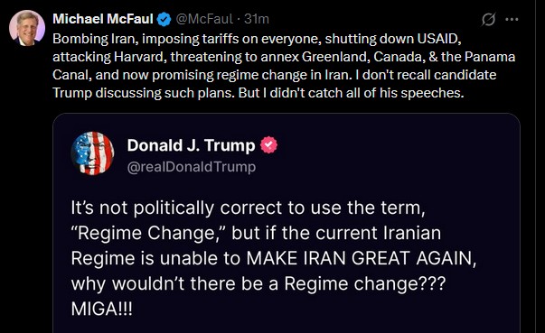The image size is (545, 333).
Task: Open the @realDonaldTrump handle
Action: tap(192, 167)
